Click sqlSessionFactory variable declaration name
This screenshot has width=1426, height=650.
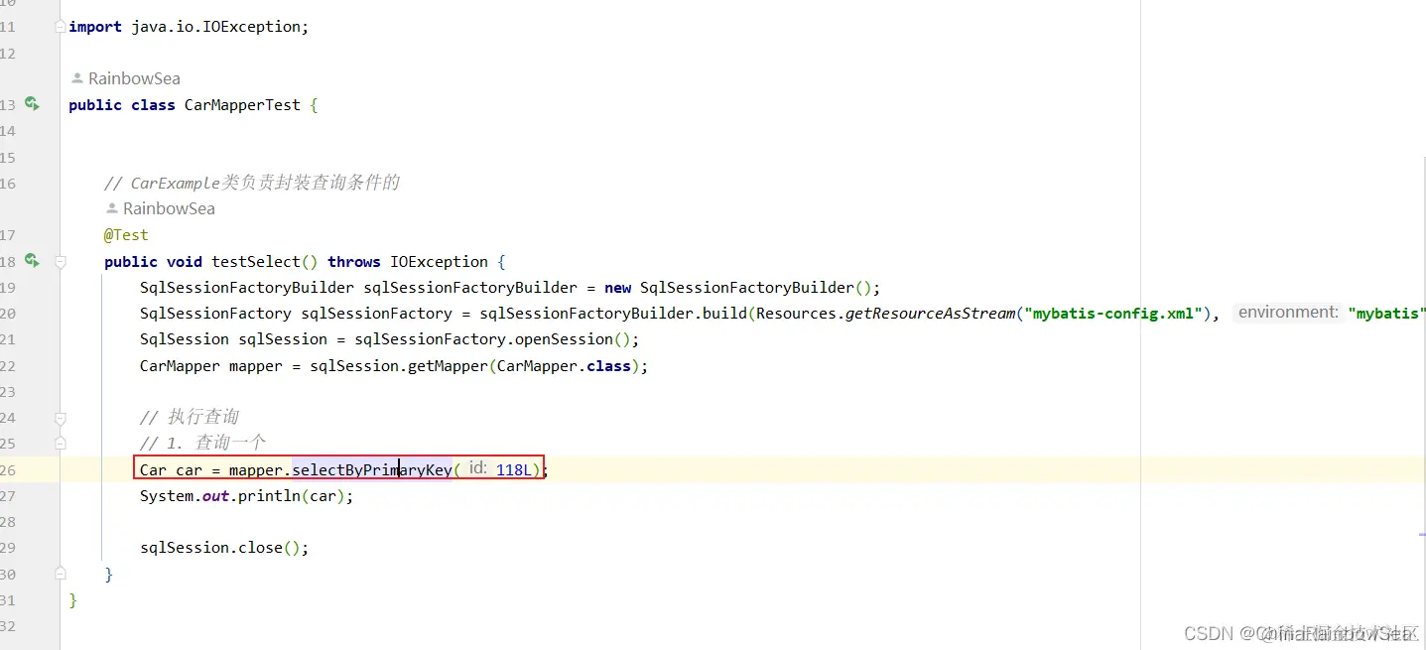tap(376, 314)
